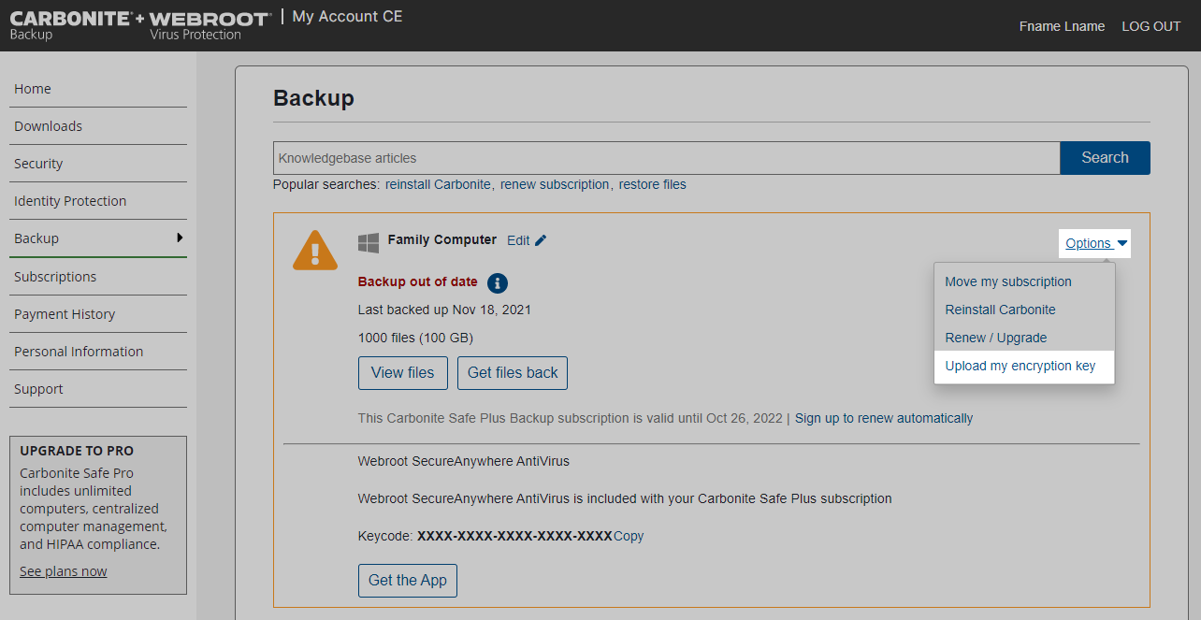Select Move my subscription
Image resolution: width=1201 pixels, height=620 pixels.
click(1008, 281)
